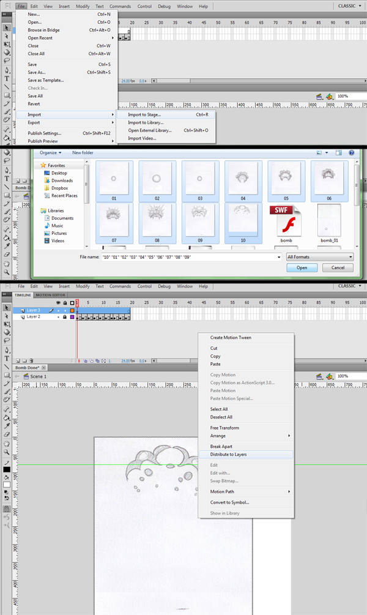Toggle Layer 3 lock dot
Image resolution: width=367 pixels, height=615 pixels.
65,310
